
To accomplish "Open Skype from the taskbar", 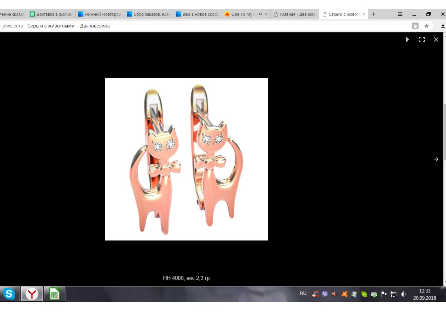I will pyautogui.click(x=9, y=294).
